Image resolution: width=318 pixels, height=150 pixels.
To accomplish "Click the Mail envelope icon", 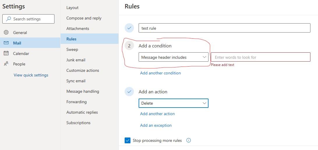I will coord(6,43).
